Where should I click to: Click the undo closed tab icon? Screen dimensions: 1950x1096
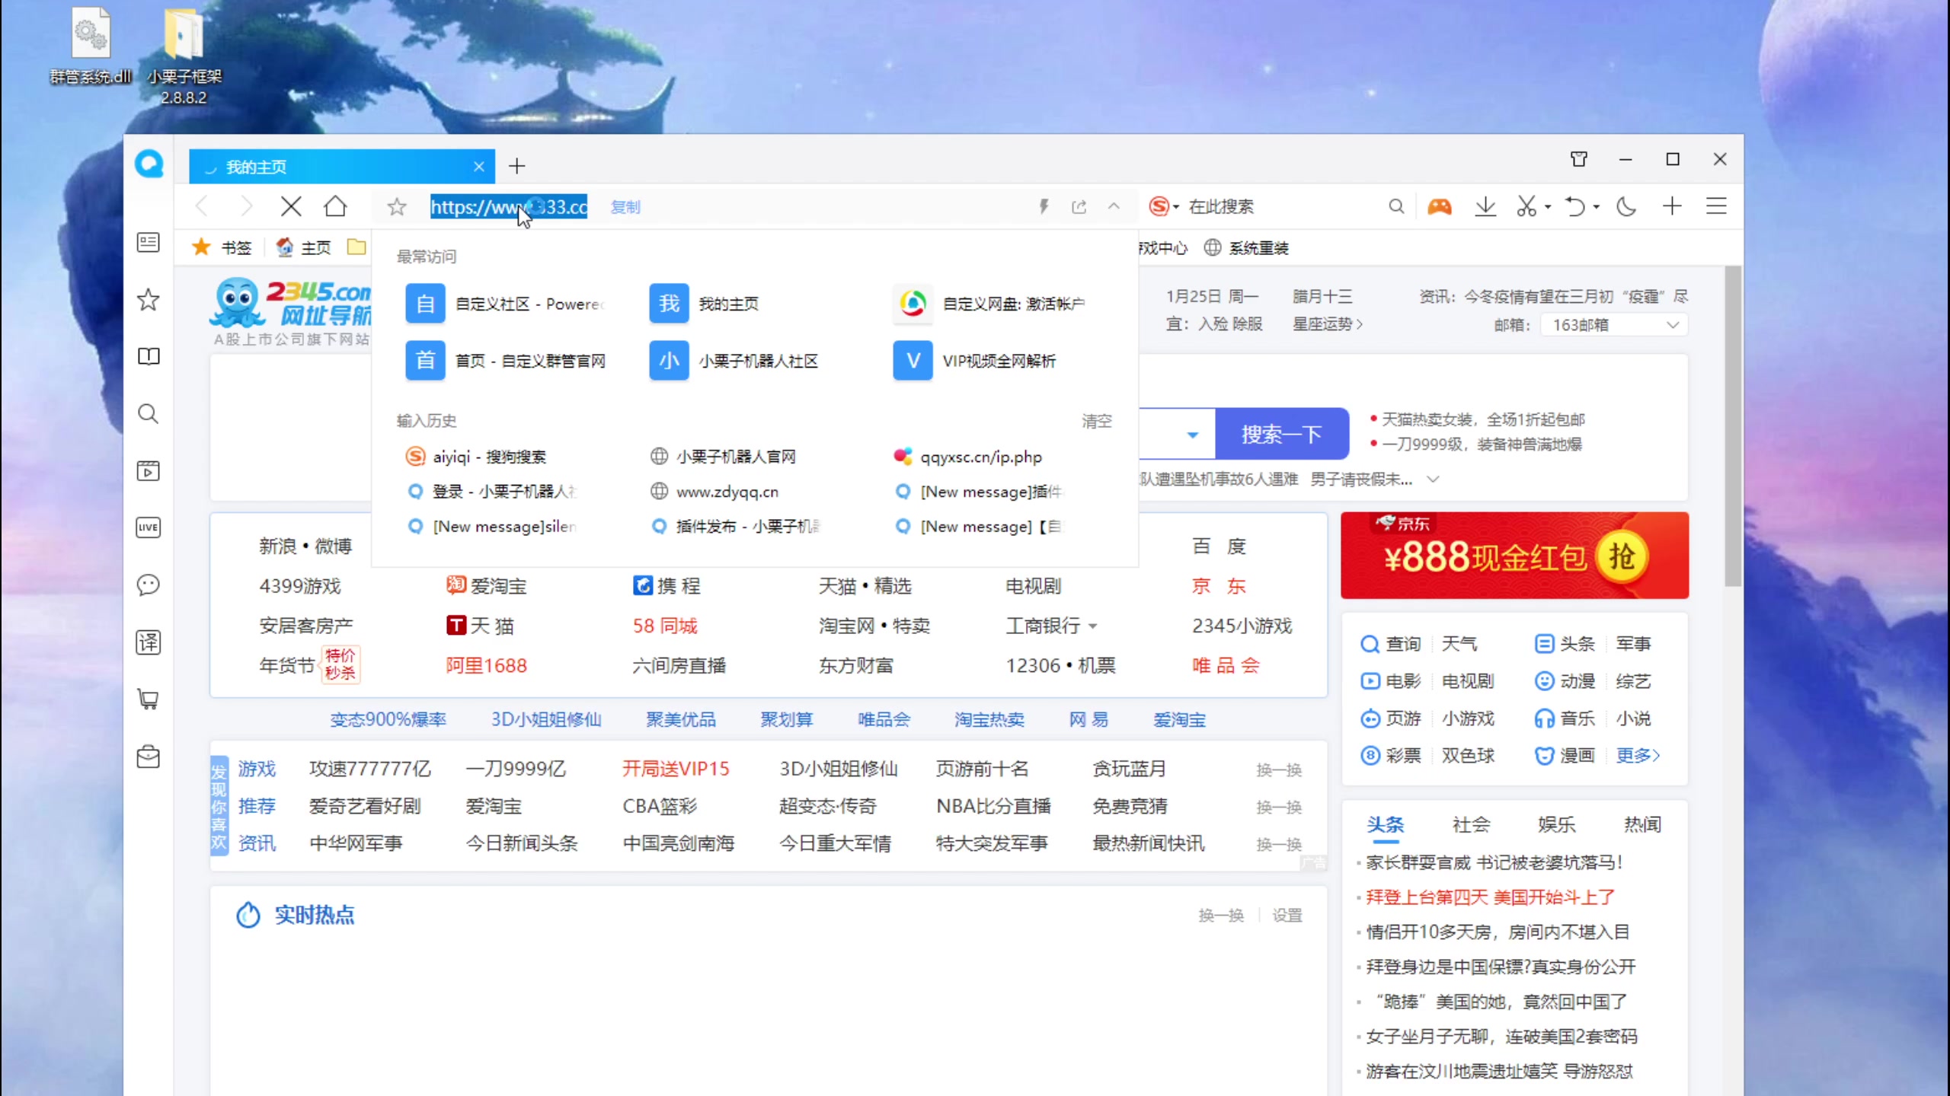(1574, 206)
